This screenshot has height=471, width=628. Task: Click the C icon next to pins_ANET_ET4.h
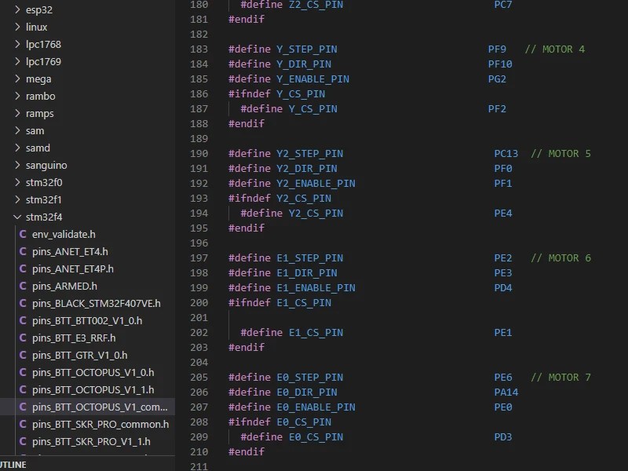[22, 251]
